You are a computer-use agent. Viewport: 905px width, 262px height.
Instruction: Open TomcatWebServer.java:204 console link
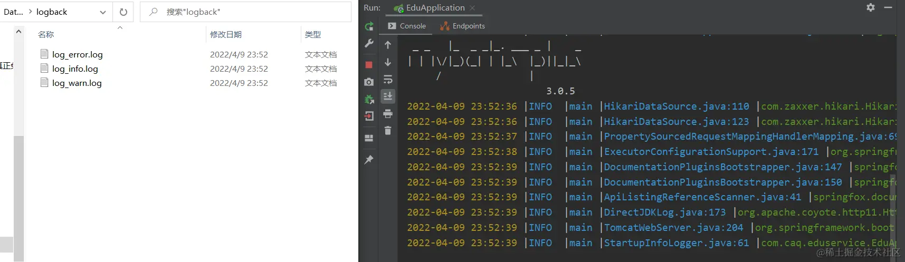pyautogui.click(x=674, y=228)
